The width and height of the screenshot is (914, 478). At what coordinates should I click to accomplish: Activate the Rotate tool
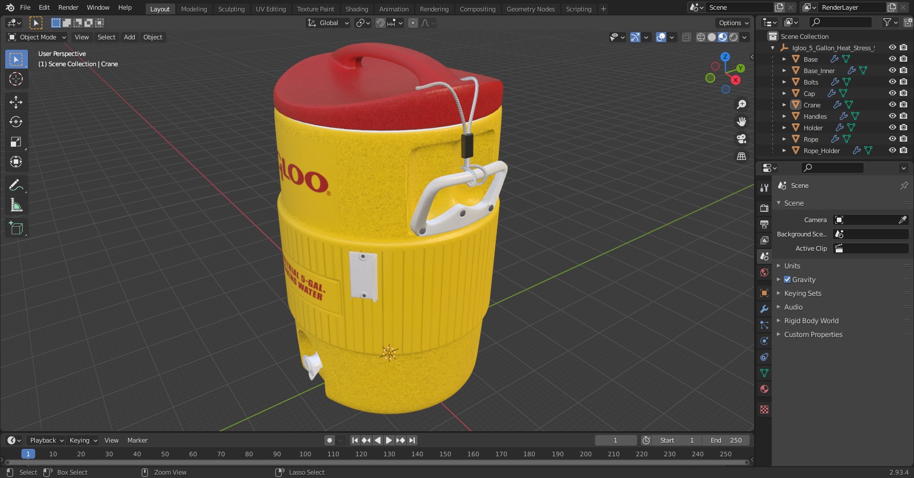16,122
